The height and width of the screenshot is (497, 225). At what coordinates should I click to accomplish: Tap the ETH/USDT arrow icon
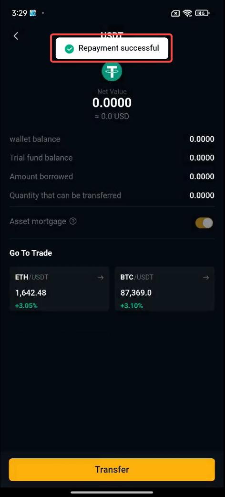(101, 278)
